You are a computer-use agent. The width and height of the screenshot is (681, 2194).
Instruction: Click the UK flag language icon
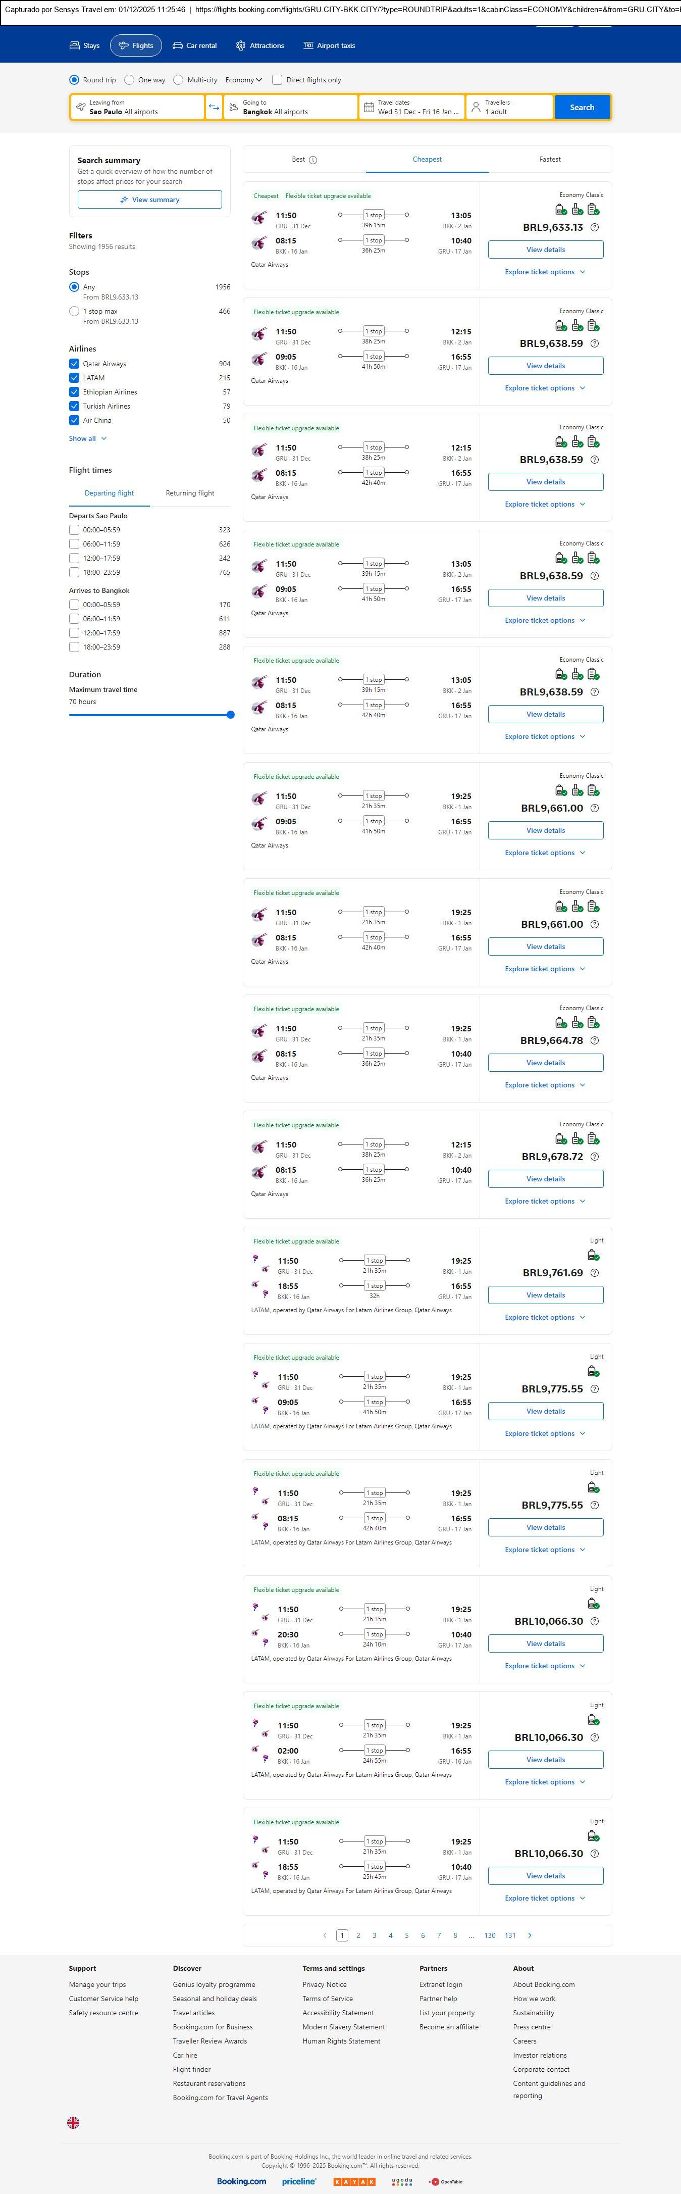click(x=73, y=2122)
